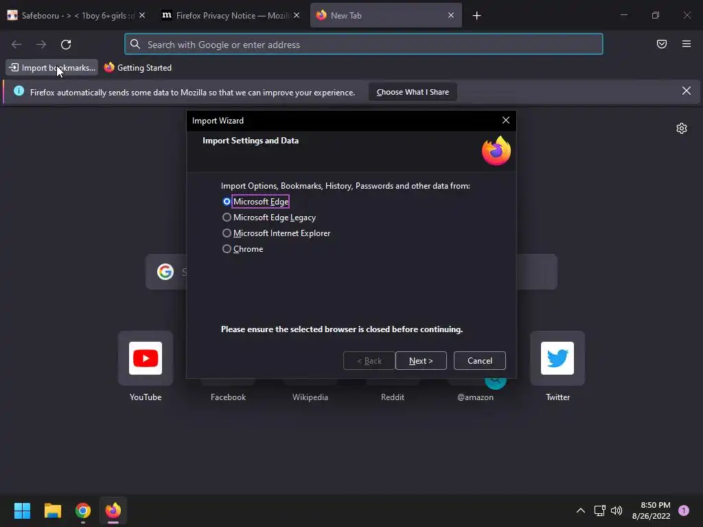Click the Facebook shortcut label
This screenshot has width=703, height=527.
(228, 397)
